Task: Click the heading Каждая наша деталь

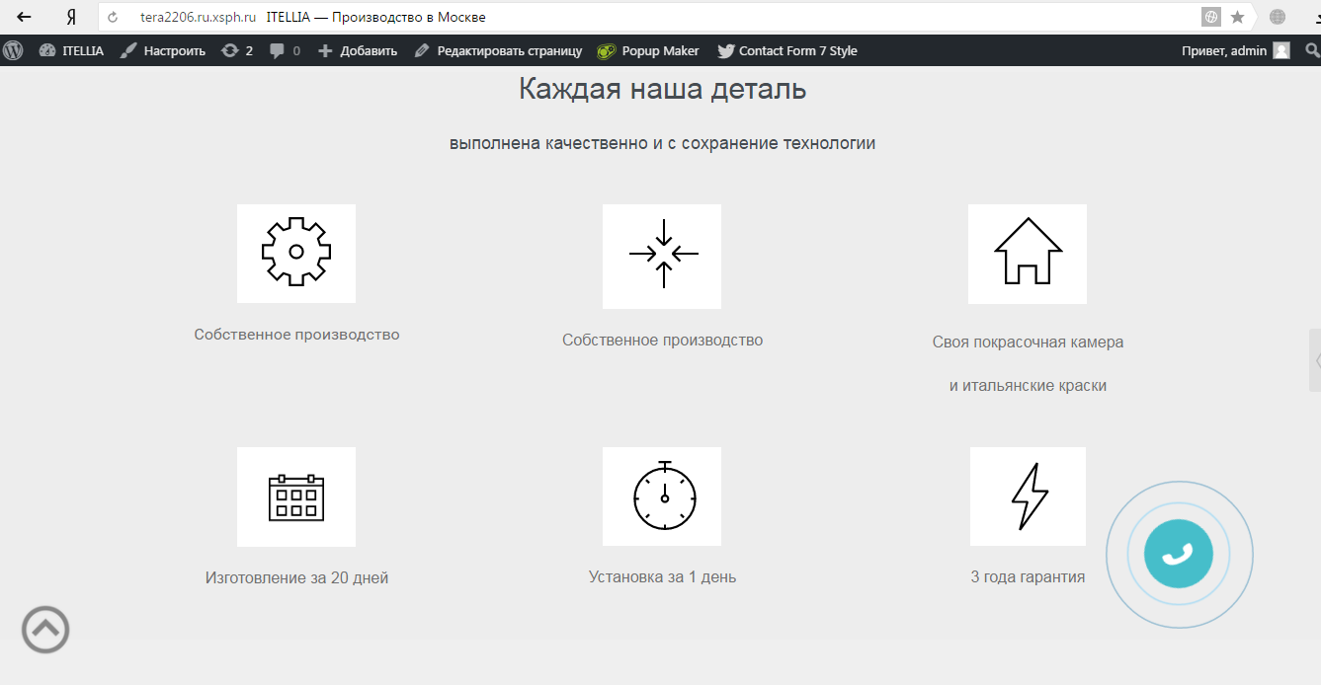Action: [663, 89]
